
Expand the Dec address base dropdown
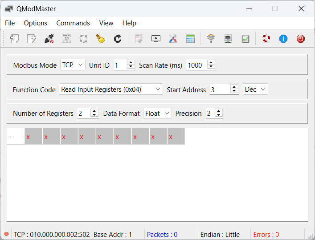(255, 89)
